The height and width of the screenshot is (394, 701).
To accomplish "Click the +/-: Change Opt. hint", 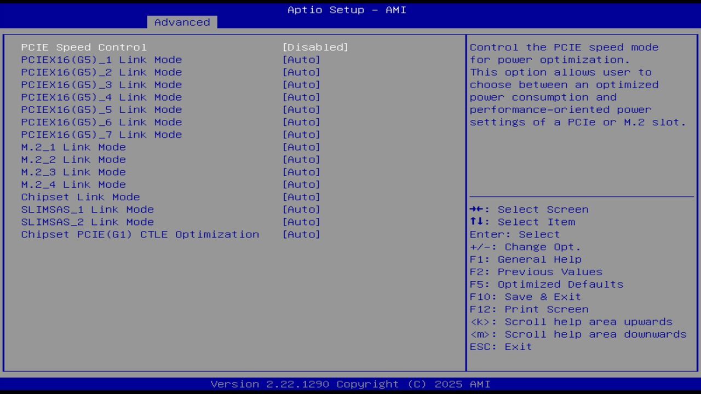I will pyautogui.click(x=525, y=247).
